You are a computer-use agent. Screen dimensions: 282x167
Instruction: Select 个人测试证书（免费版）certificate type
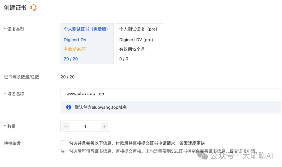(87, 44)
